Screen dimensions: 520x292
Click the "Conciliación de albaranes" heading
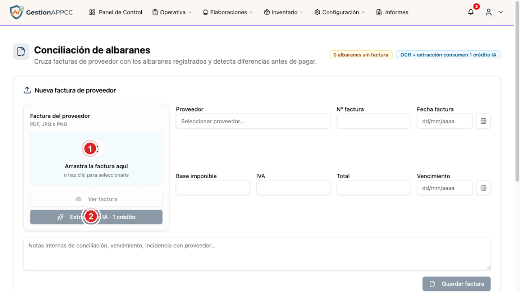(92, 50)
